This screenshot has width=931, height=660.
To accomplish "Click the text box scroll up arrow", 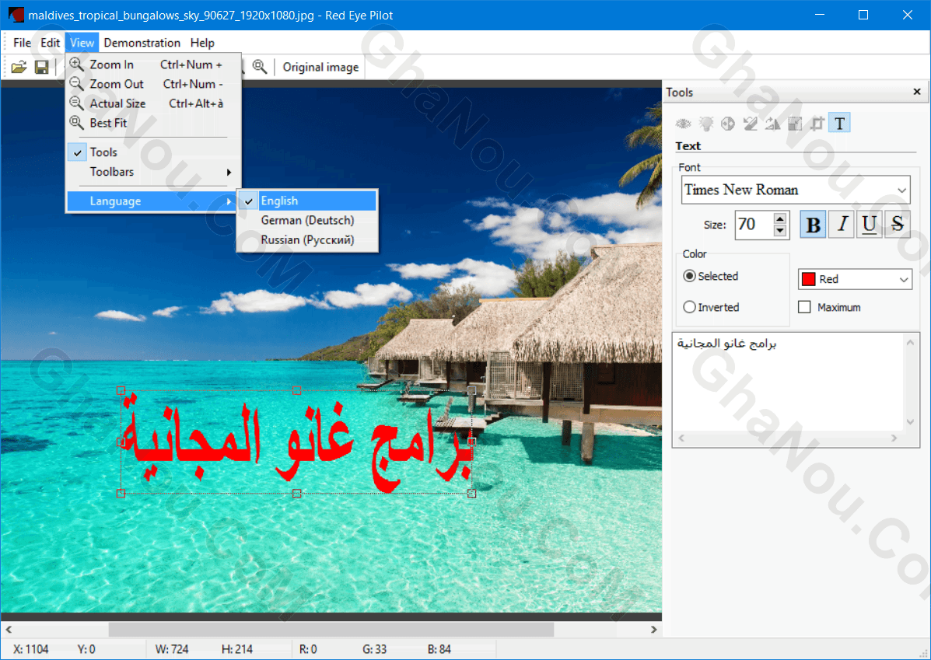I will pyautogui.click(x=910, y=342).
